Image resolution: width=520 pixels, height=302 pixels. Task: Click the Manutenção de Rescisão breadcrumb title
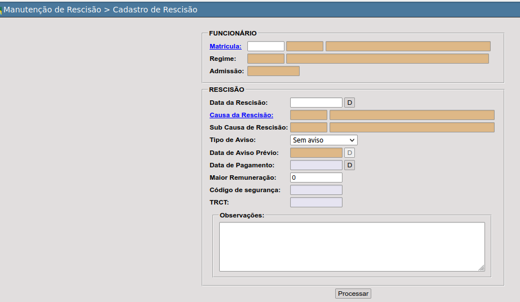[52, 10]
